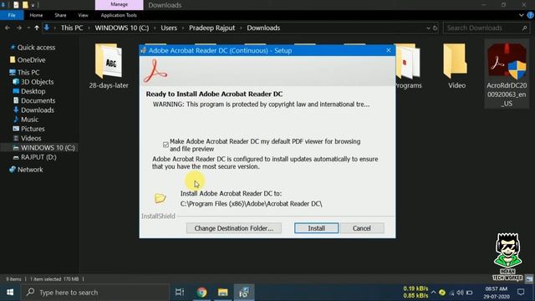The width and height of the screenshot is (535, 301).
Task: Open Desktop in sidebar
Action: (33, 91)
